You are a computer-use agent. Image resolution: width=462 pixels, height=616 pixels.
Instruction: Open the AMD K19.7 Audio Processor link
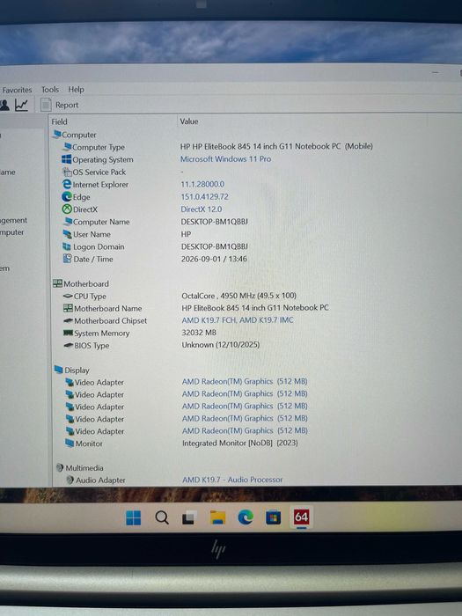tap(232, 480)
